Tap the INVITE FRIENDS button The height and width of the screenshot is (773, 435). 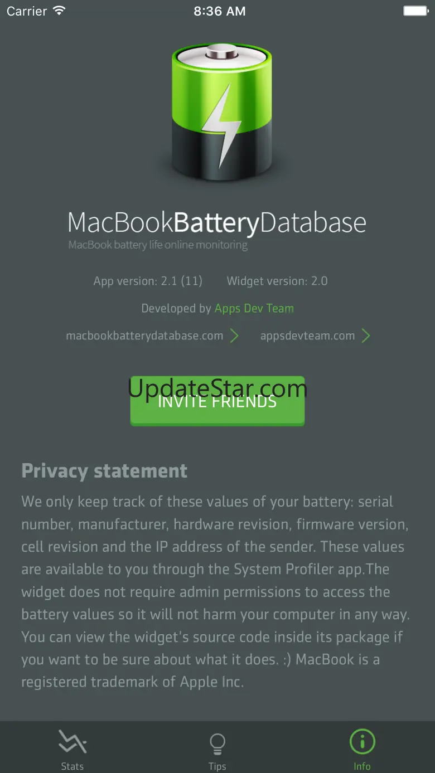[x=217, y=401]
